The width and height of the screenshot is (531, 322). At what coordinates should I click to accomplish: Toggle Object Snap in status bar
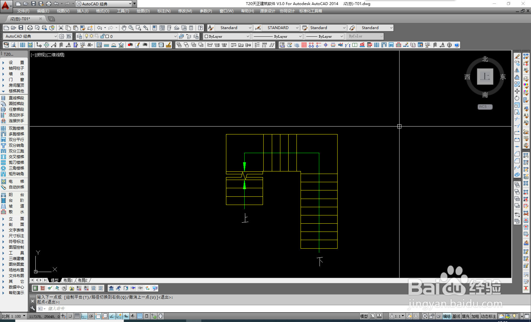coord(98,316)
